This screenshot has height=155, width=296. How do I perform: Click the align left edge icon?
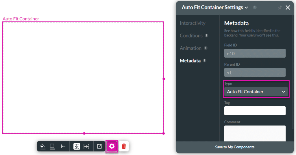point(63,146)
